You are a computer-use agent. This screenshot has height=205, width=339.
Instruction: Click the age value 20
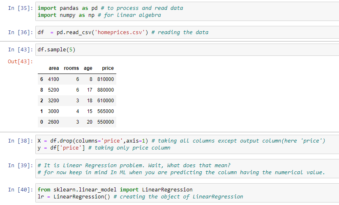90,122
